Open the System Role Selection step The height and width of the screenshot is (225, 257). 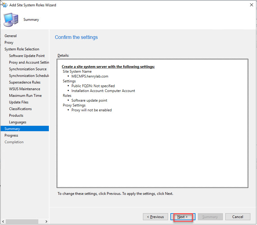coord(22,49)
